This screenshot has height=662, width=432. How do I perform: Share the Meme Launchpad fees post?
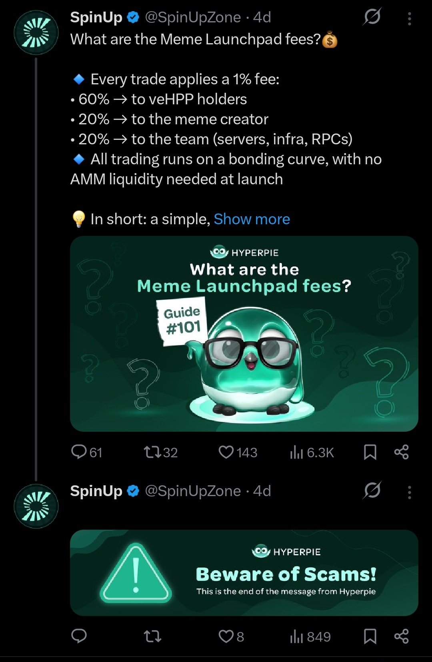pos(401,452)
